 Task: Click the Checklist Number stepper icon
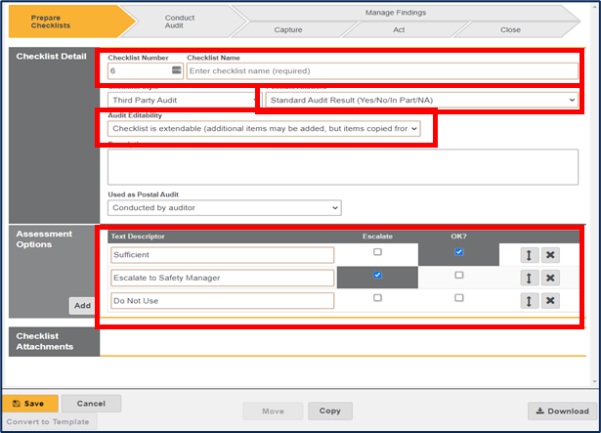(x=176, y=71)
